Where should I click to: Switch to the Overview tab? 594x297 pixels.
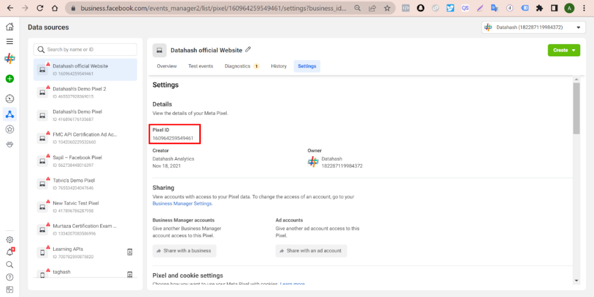pyautogui.click(x=167, y=66)
